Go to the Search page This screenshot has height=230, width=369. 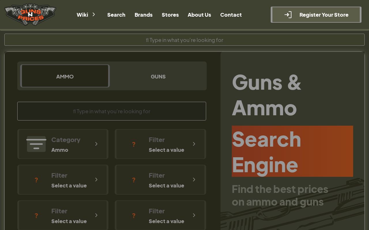(x=116, y=15)
